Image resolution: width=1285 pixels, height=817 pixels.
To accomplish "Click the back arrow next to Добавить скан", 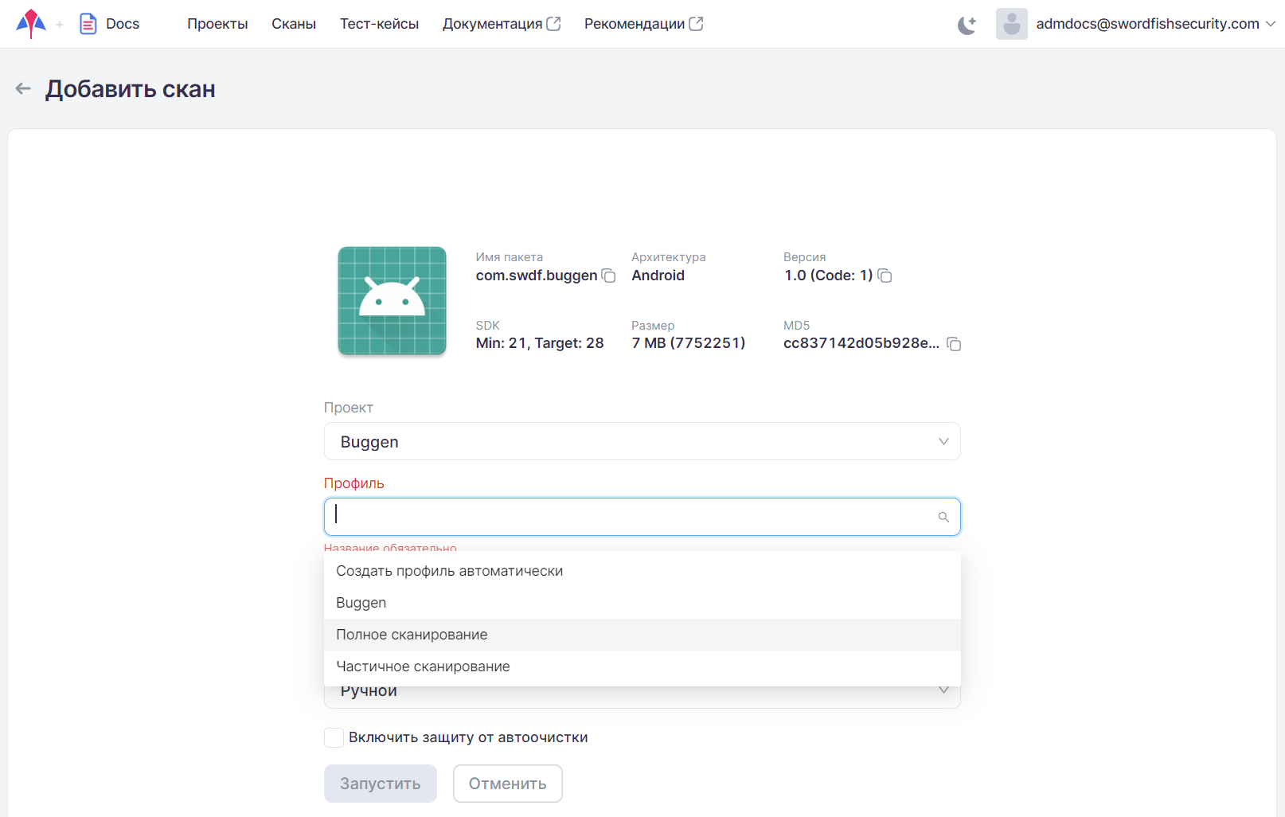I will [x=23, y=88].
